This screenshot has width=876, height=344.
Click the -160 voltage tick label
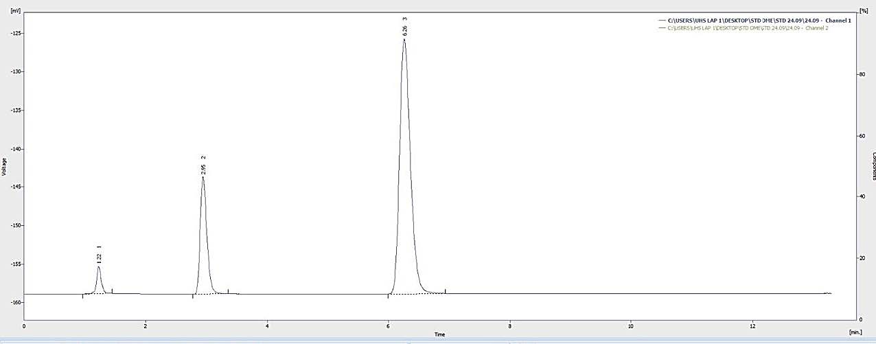(14, 302)
